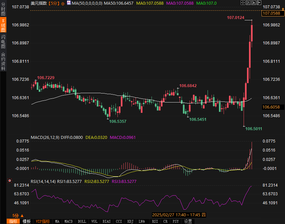285x224 pixels.
Task: Open 合约资料 contract info tab
Action: coord(3,61)
